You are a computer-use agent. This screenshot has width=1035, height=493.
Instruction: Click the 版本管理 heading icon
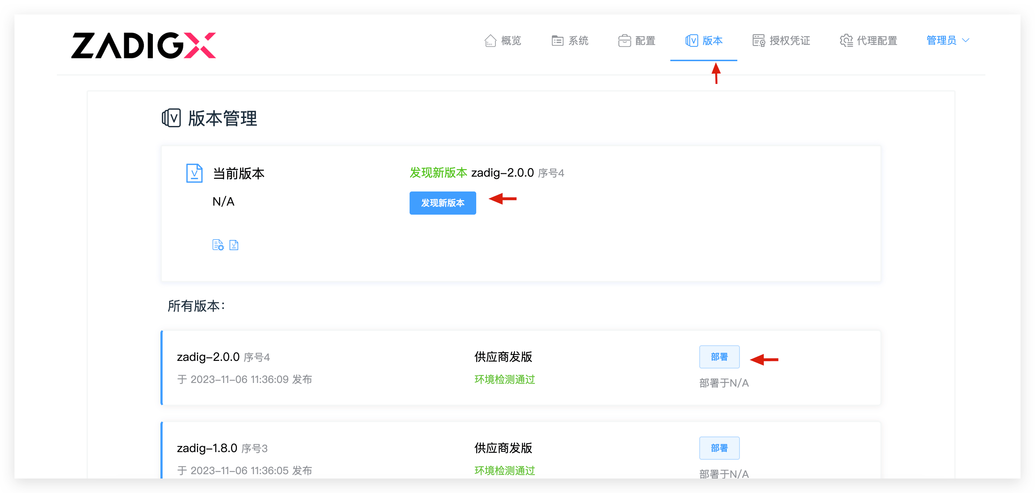click(x=171, y=118)
